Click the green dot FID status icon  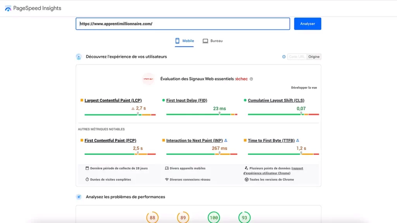click(x=163, y=100)
